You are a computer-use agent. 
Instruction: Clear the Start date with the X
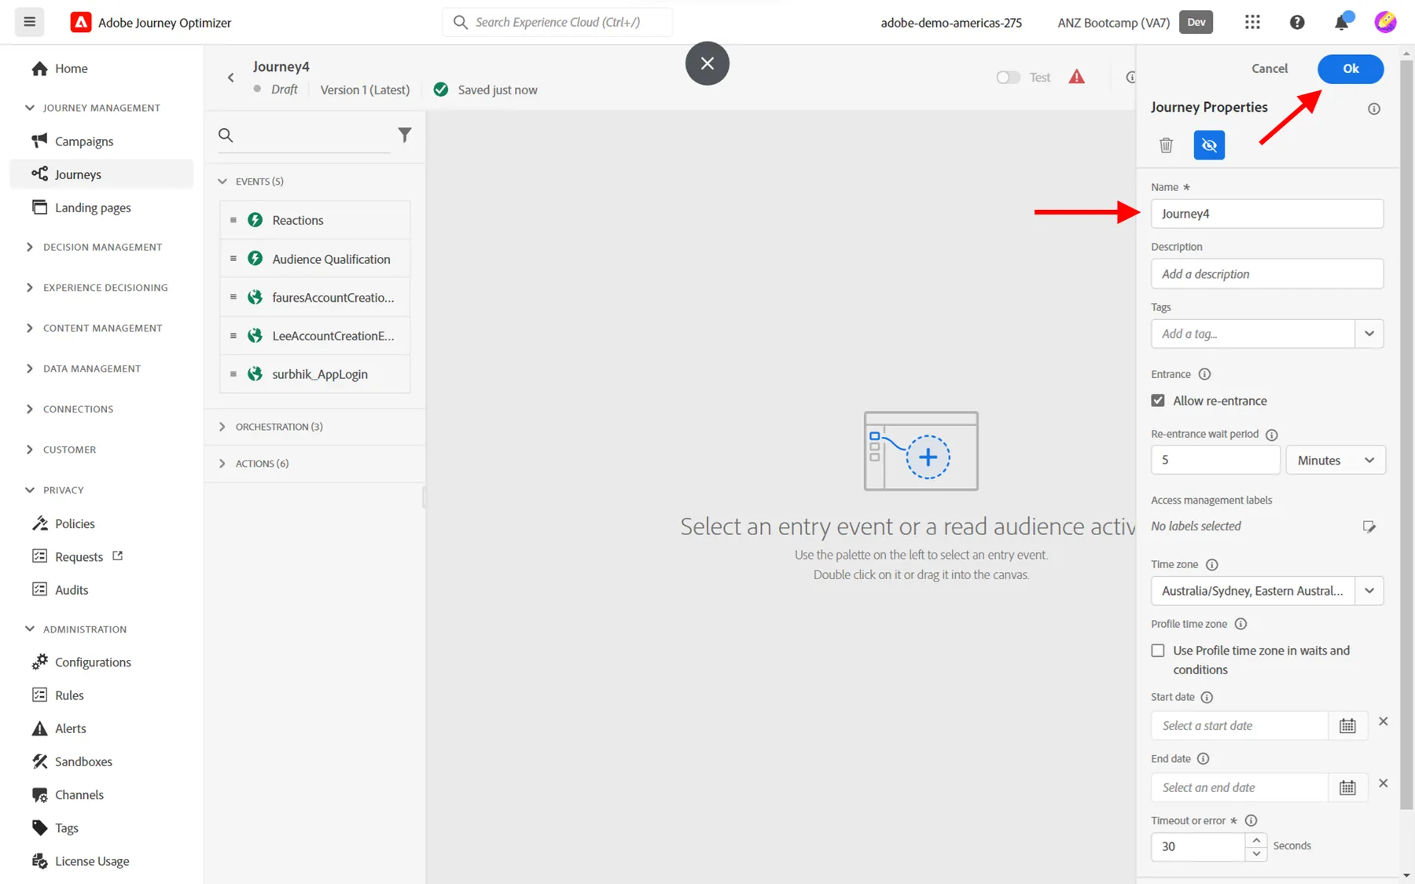1383,721
